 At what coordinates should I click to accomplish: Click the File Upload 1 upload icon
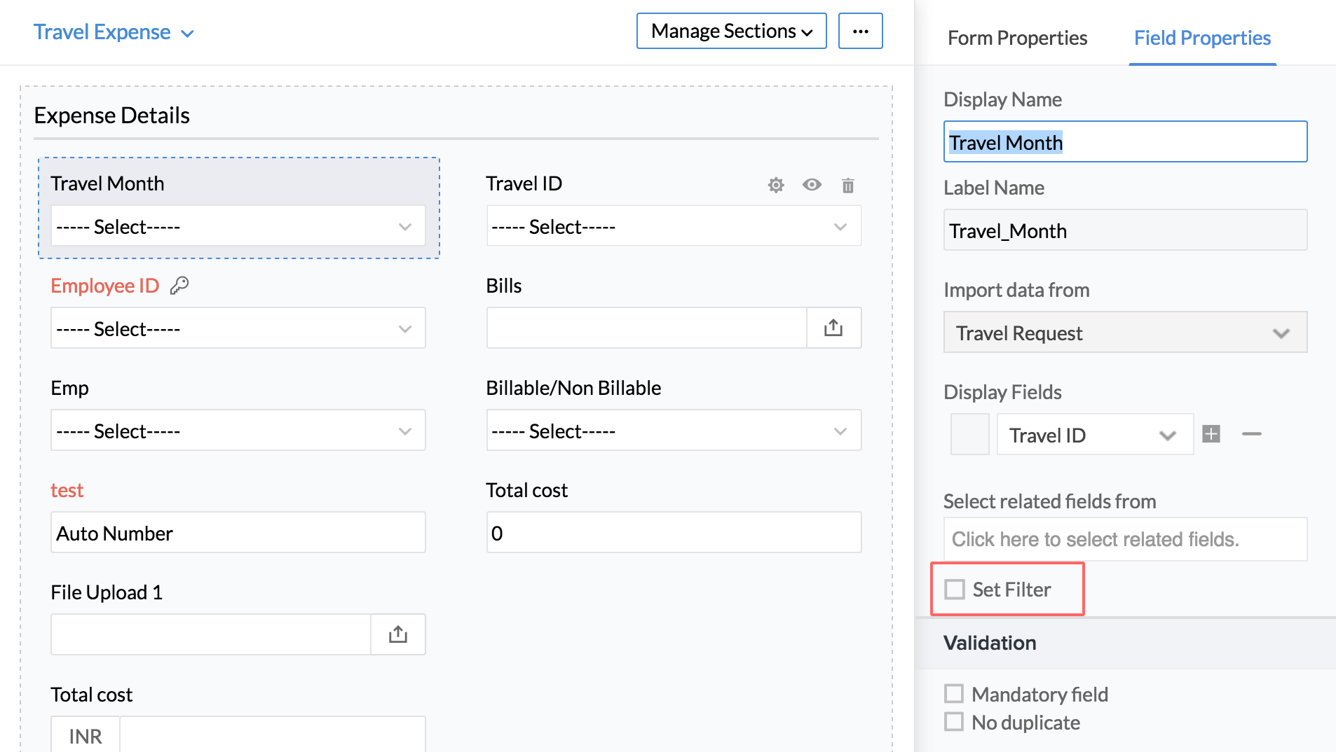(397, 634)
